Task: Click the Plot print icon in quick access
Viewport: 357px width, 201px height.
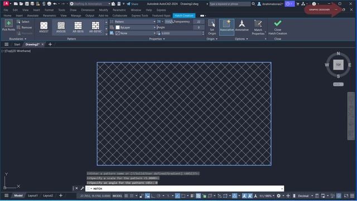Action: (49, 4)
